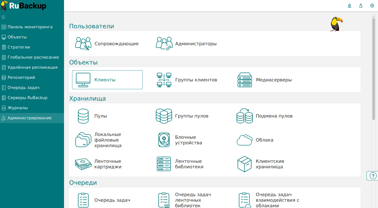Click the settings gear in top bar
The image size is (378, 208).
pyautogui.click(x=372, y=6)
